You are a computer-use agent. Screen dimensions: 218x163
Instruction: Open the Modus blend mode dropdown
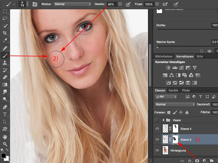tap(72, 4)
